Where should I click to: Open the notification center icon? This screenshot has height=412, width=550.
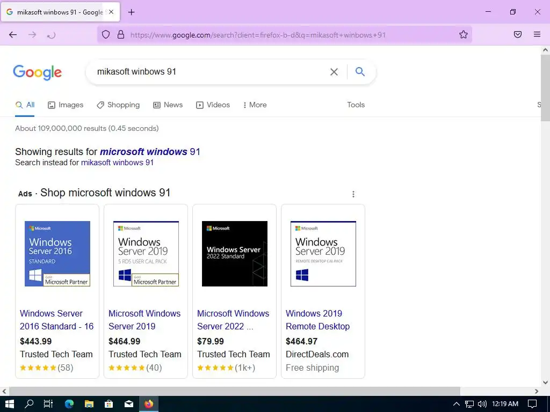tap(532, 404)
